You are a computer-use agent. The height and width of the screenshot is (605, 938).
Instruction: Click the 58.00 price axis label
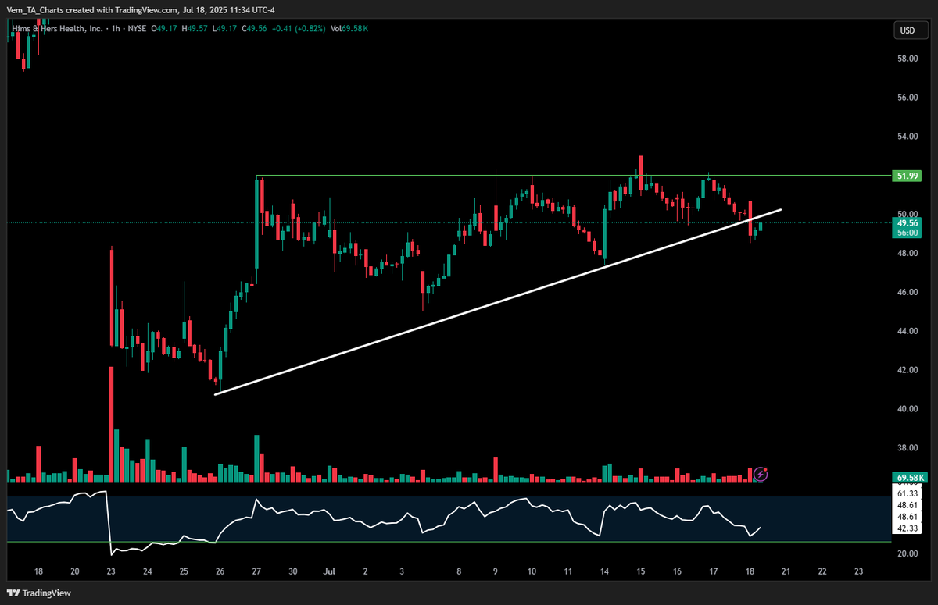pos(908,59)
